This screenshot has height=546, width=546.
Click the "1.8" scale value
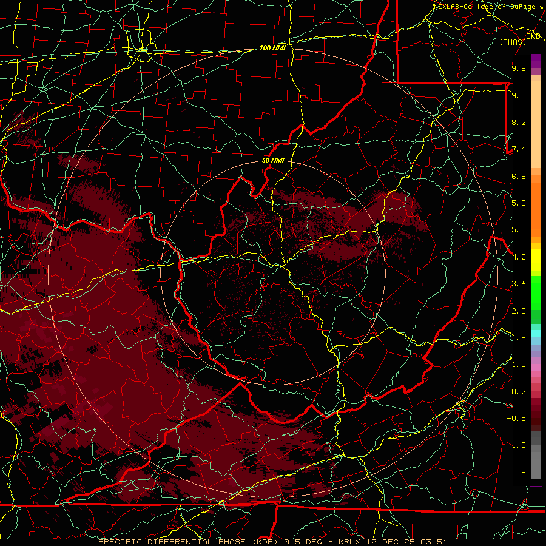[x=519, y=338]
